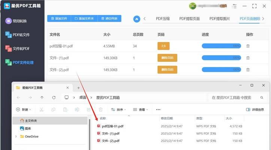Click 删除页码 for 文件- (1).pdf
The image size is (271, 150).
pos(167,58)
